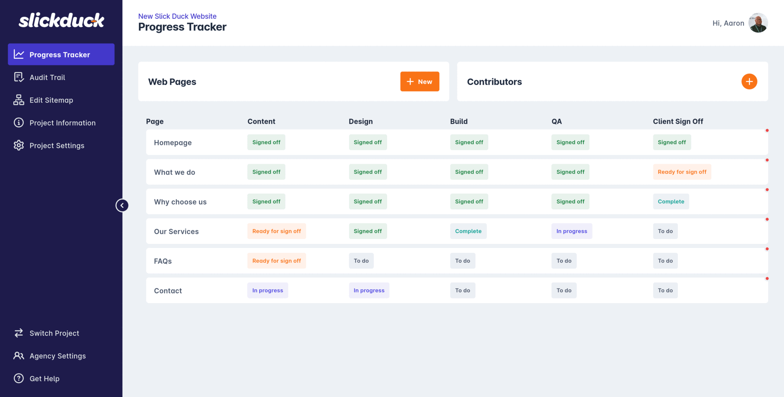The height and width of the screenshot is (397, 784).
Task: Add a contributor with the orange plus
Action: coord(749,82)
